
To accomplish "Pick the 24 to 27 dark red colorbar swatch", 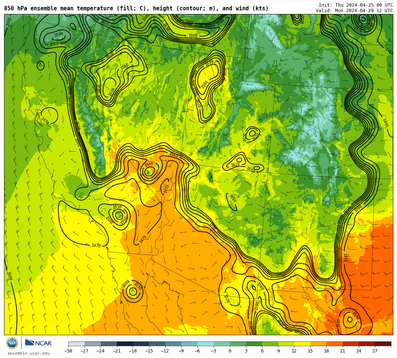I will tap(367, 344).
